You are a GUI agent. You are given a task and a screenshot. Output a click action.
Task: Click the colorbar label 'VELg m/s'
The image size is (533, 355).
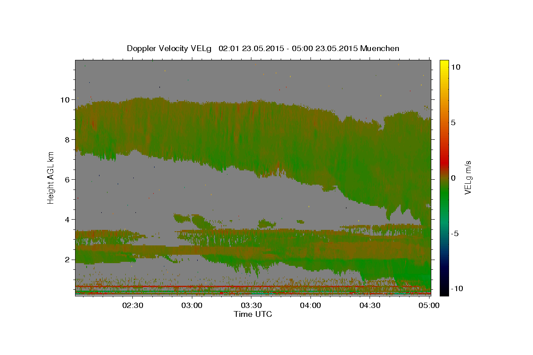468,177
